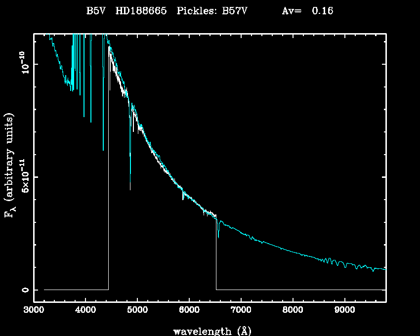The image size is (420, 336).
Task: Click the B5V spectral type in title
Action: [97, 11]
